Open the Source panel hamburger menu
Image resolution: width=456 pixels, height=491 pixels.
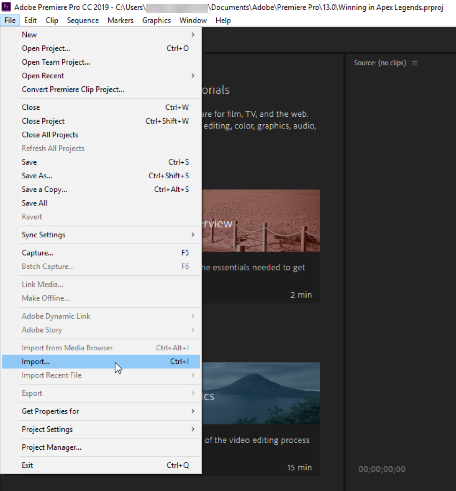pyautogui.click(x=415, y=63)
